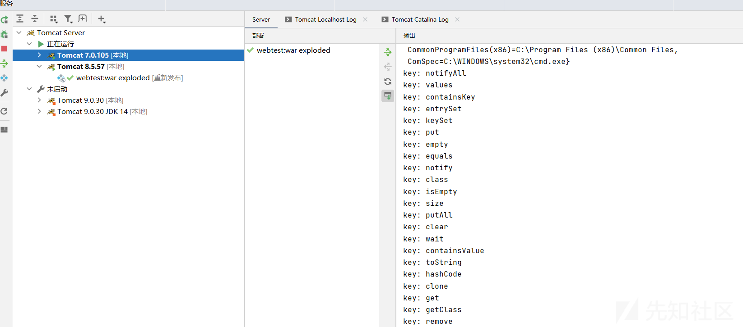
Task: Open the Tomcat Catalina Log tab
Action: click(420, 19)
